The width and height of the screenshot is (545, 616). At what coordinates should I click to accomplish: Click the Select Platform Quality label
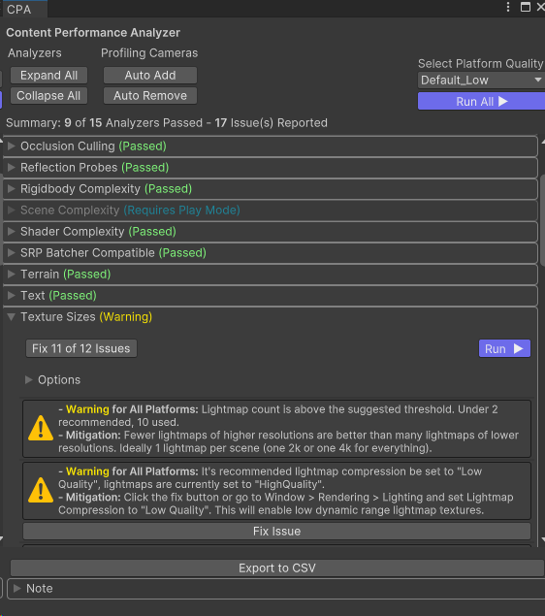point(481,64)
